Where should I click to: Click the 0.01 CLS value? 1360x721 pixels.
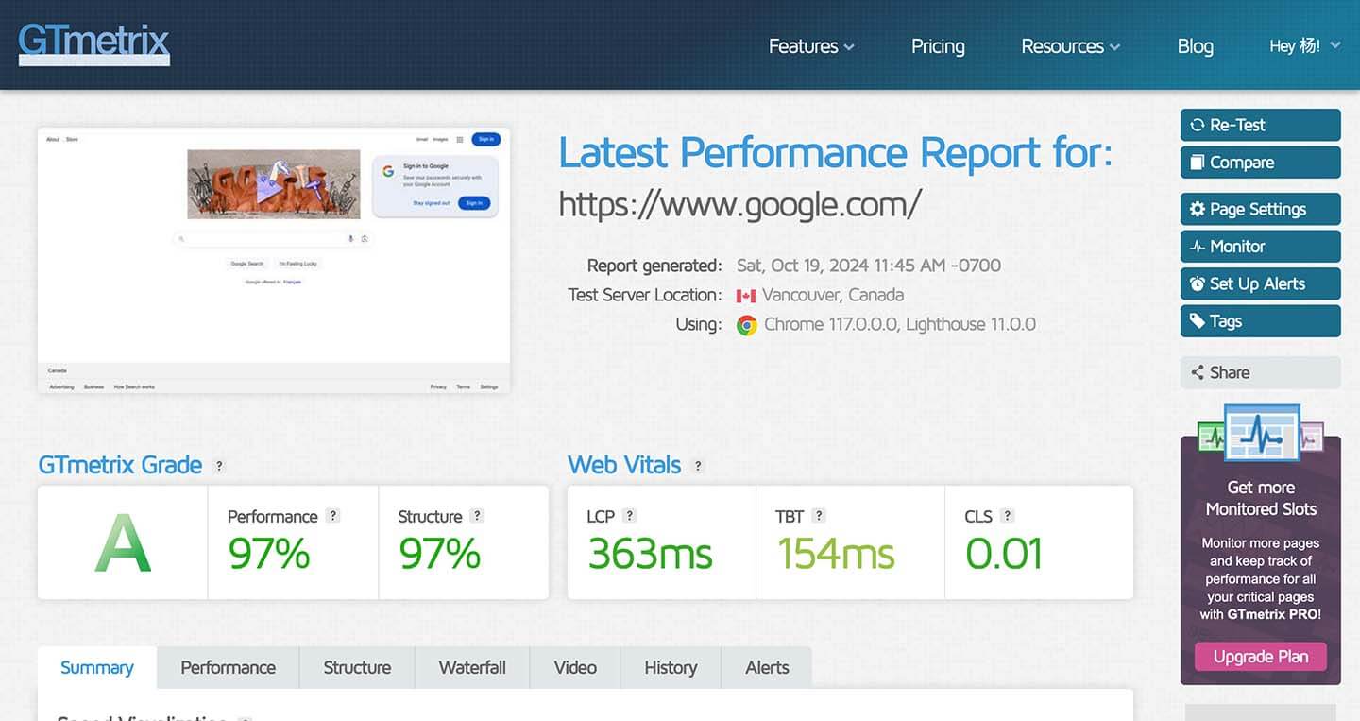click(x=1004, y=554)
